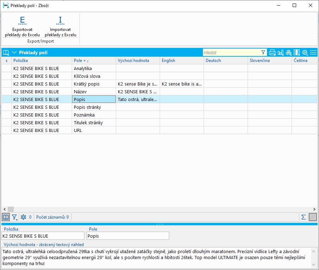The height and width of the screenshot is (270, 319).
Task: Select the Krátký popis cell
Action: click(94, 84)
